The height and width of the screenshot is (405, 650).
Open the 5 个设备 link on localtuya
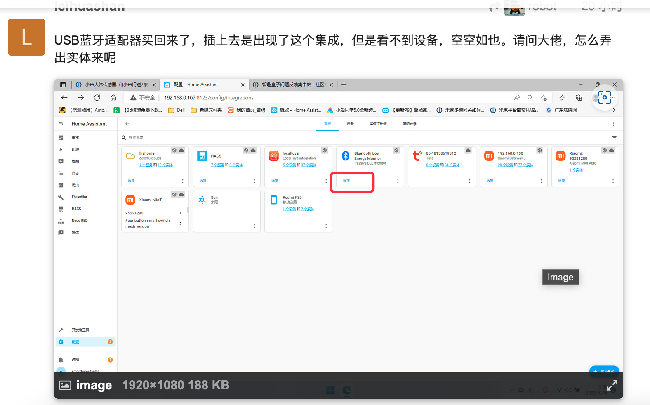[x=289, y=165]
